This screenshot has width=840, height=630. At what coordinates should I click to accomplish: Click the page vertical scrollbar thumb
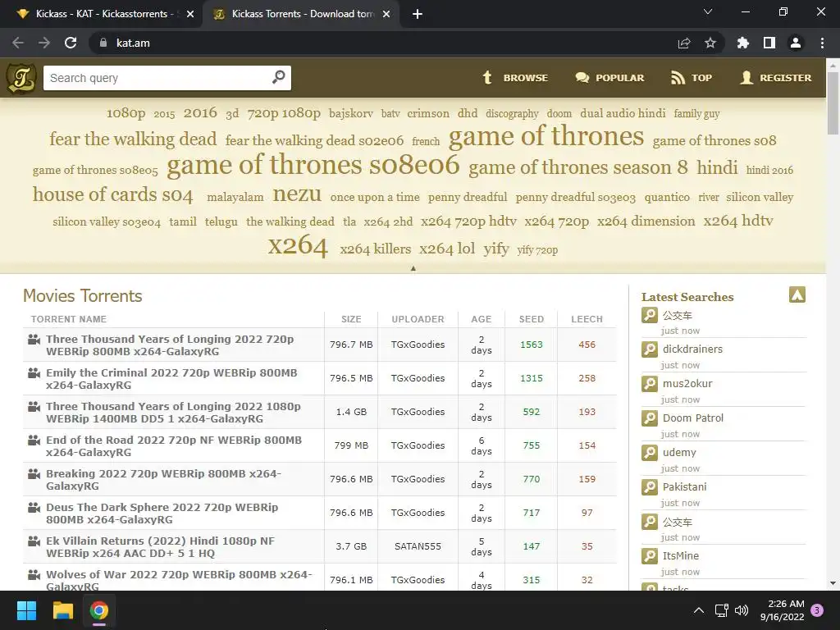[x=833, y=103]
